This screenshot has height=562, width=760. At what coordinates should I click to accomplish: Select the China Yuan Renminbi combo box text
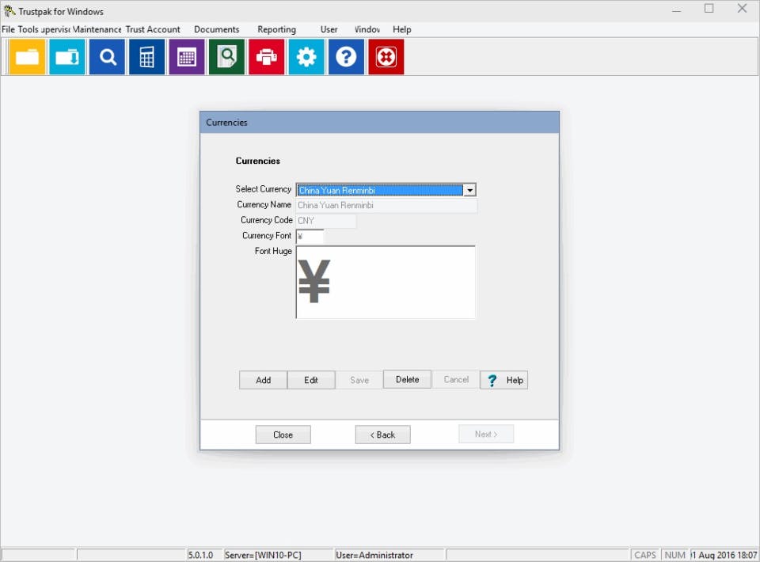tap(380, 191)
